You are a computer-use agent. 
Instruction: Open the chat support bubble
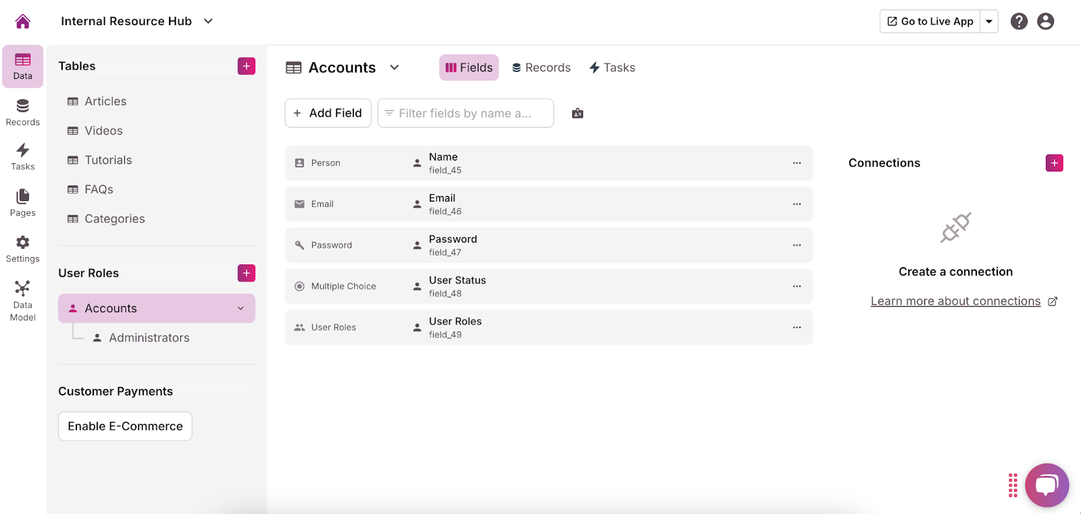(1047, 485)
